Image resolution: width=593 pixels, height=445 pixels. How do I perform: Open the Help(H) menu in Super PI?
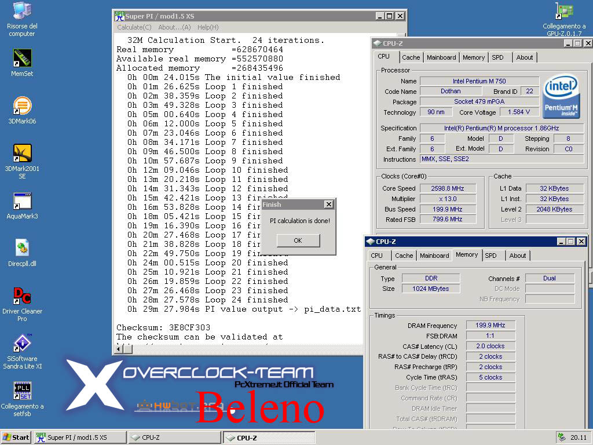(208, 27)
